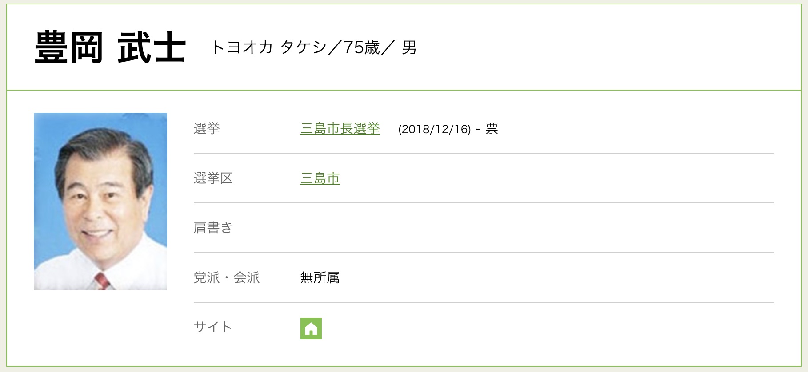Click the surname 豊岡 in the heading
808x372 pixels.
coord(69,47)
